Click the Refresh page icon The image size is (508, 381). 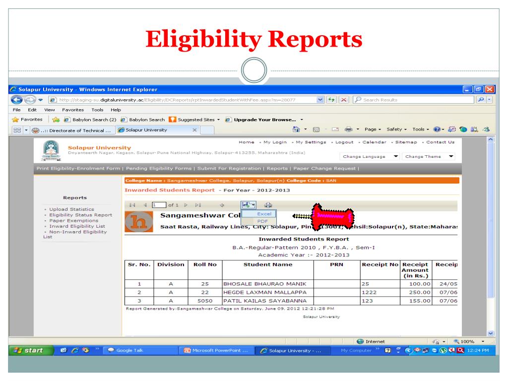click(331, 100)
